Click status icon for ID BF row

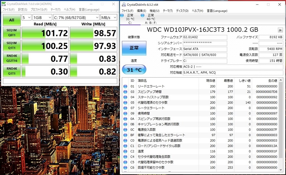[125, 135]
